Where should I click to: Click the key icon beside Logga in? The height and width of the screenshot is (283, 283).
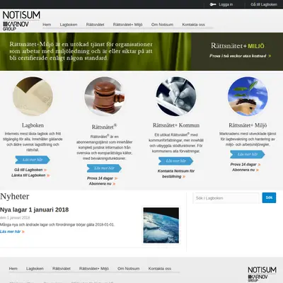coord(213,4)
